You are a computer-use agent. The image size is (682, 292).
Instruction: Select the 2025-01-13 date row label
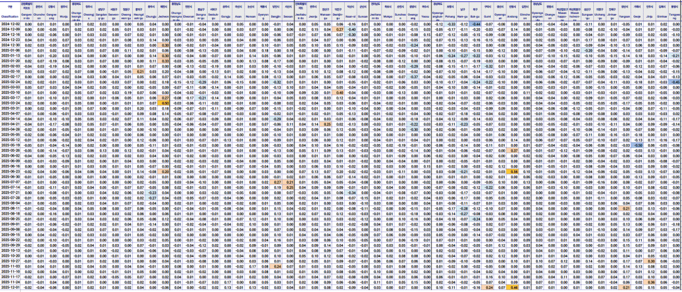tap(10, 55)
